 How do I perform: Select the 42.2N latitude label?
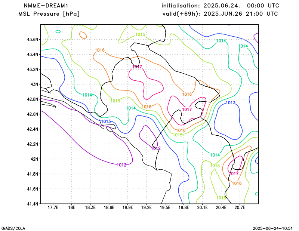33,144
